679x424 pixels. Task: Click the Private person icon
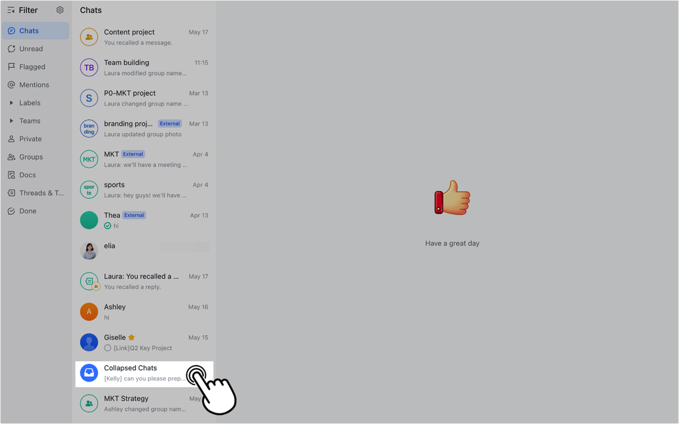(11, 139)
